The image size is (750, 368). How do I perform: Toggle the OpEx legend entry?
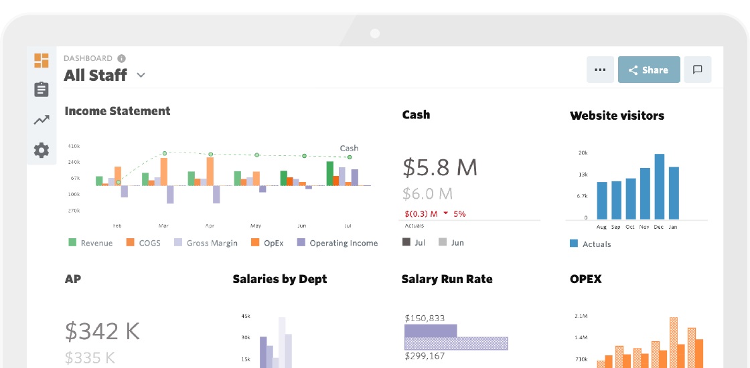coord(267,243)
